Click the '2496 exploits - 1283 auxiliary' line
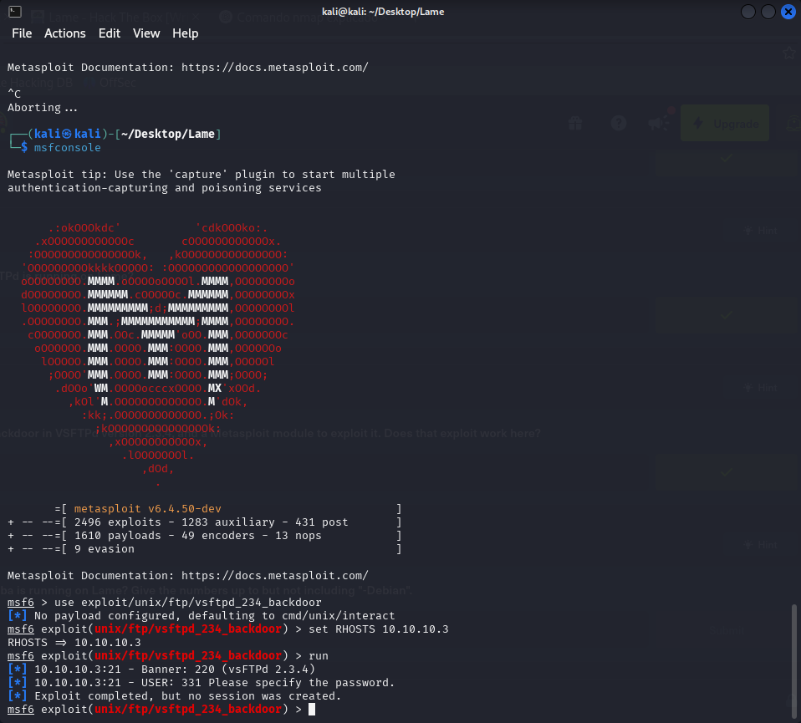Viewport: 801px width, 723px height. (211, 522)
